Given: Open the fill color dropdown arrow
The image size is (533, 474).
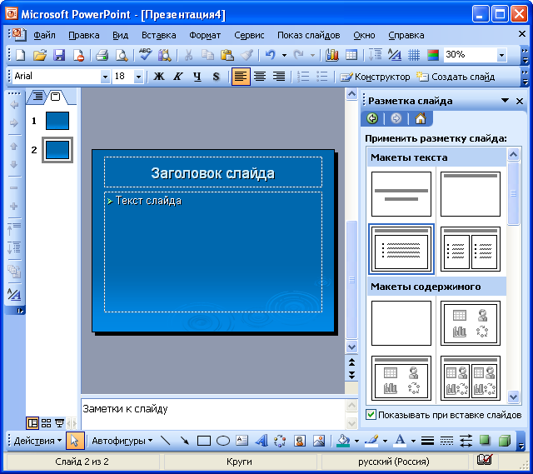Looking at the screenshot, I should coord(356,441).
